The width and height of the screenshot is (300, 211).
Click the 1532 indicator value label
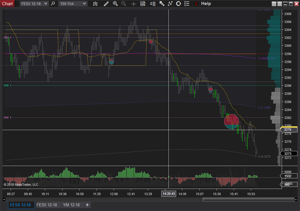tap(289, 176)
